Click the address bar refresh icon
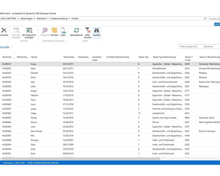This screenshot has height=176, width=220. 205,18
